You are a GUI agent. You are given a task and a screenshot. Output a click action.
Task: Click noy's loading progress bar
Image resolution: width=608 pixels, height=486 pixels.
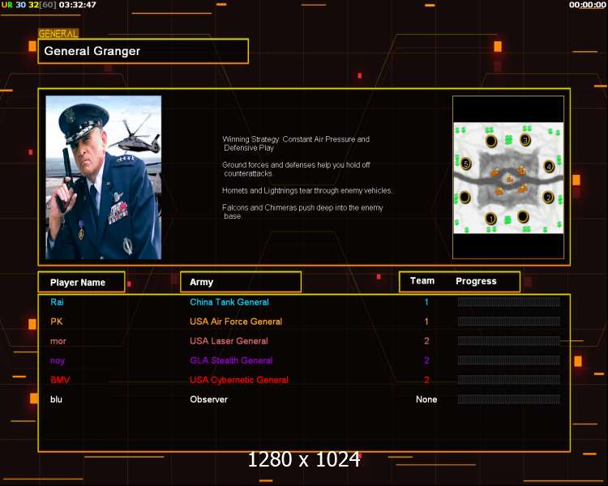pyautogui.click(x=509, y=360)
